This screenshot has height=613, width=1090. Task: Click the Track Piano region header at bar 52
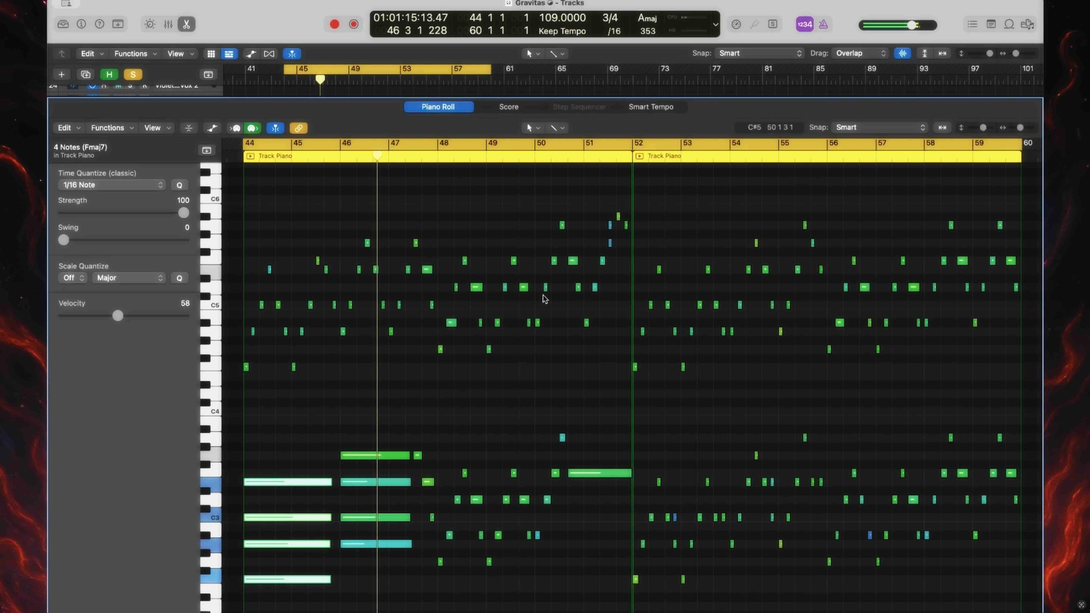click(x=664, y=156)
